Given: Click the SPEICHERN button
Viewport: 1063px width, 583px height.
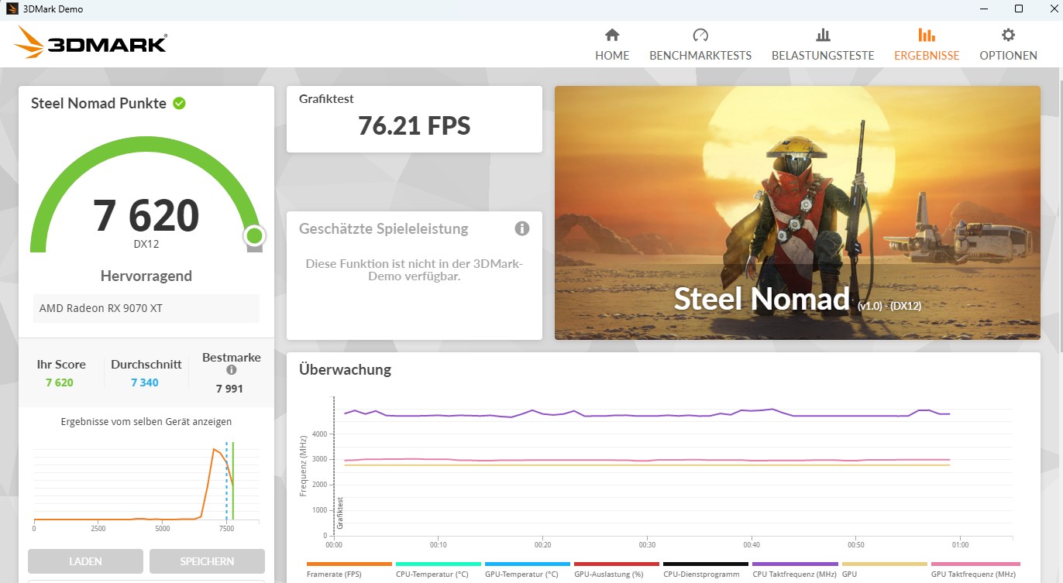Looking at the screenshot, I should click(x=207, y=561).
